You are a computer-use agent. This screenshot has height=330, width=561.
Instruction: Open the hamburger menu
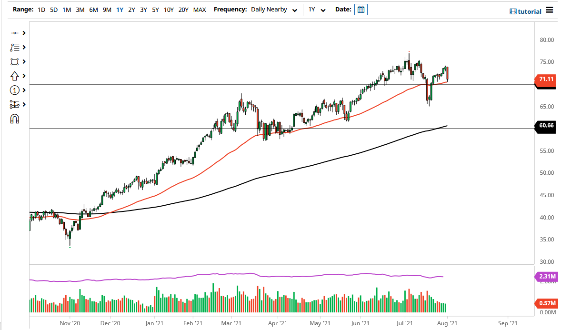click(550, 10)
